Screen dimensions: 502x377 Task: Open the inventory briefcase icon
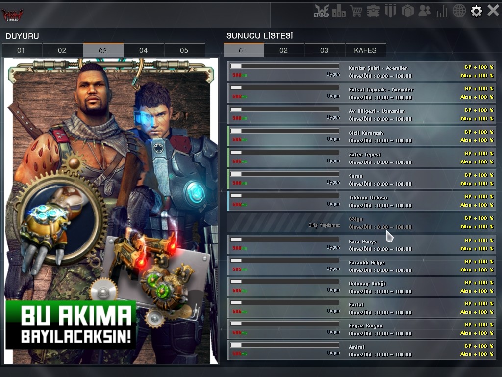(x=373, y=11)
